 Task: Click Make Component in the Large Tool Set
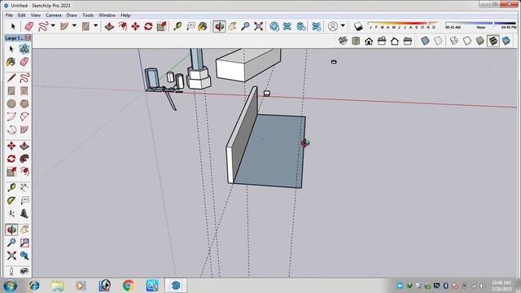pyautogui.click(x=24, y=49)
